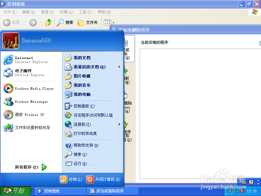The width and height of the screenshot is (261, 196).
Task: Open File (文件) menu in Control Panel window
Action: pyautogui.click(x=10, y=12)
